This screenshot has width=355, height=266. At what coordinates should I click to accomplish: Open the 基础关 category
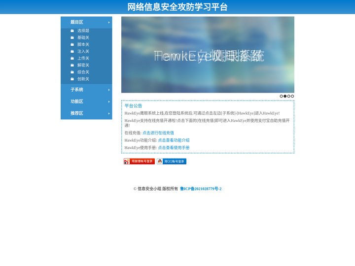(x=83, y=37)
